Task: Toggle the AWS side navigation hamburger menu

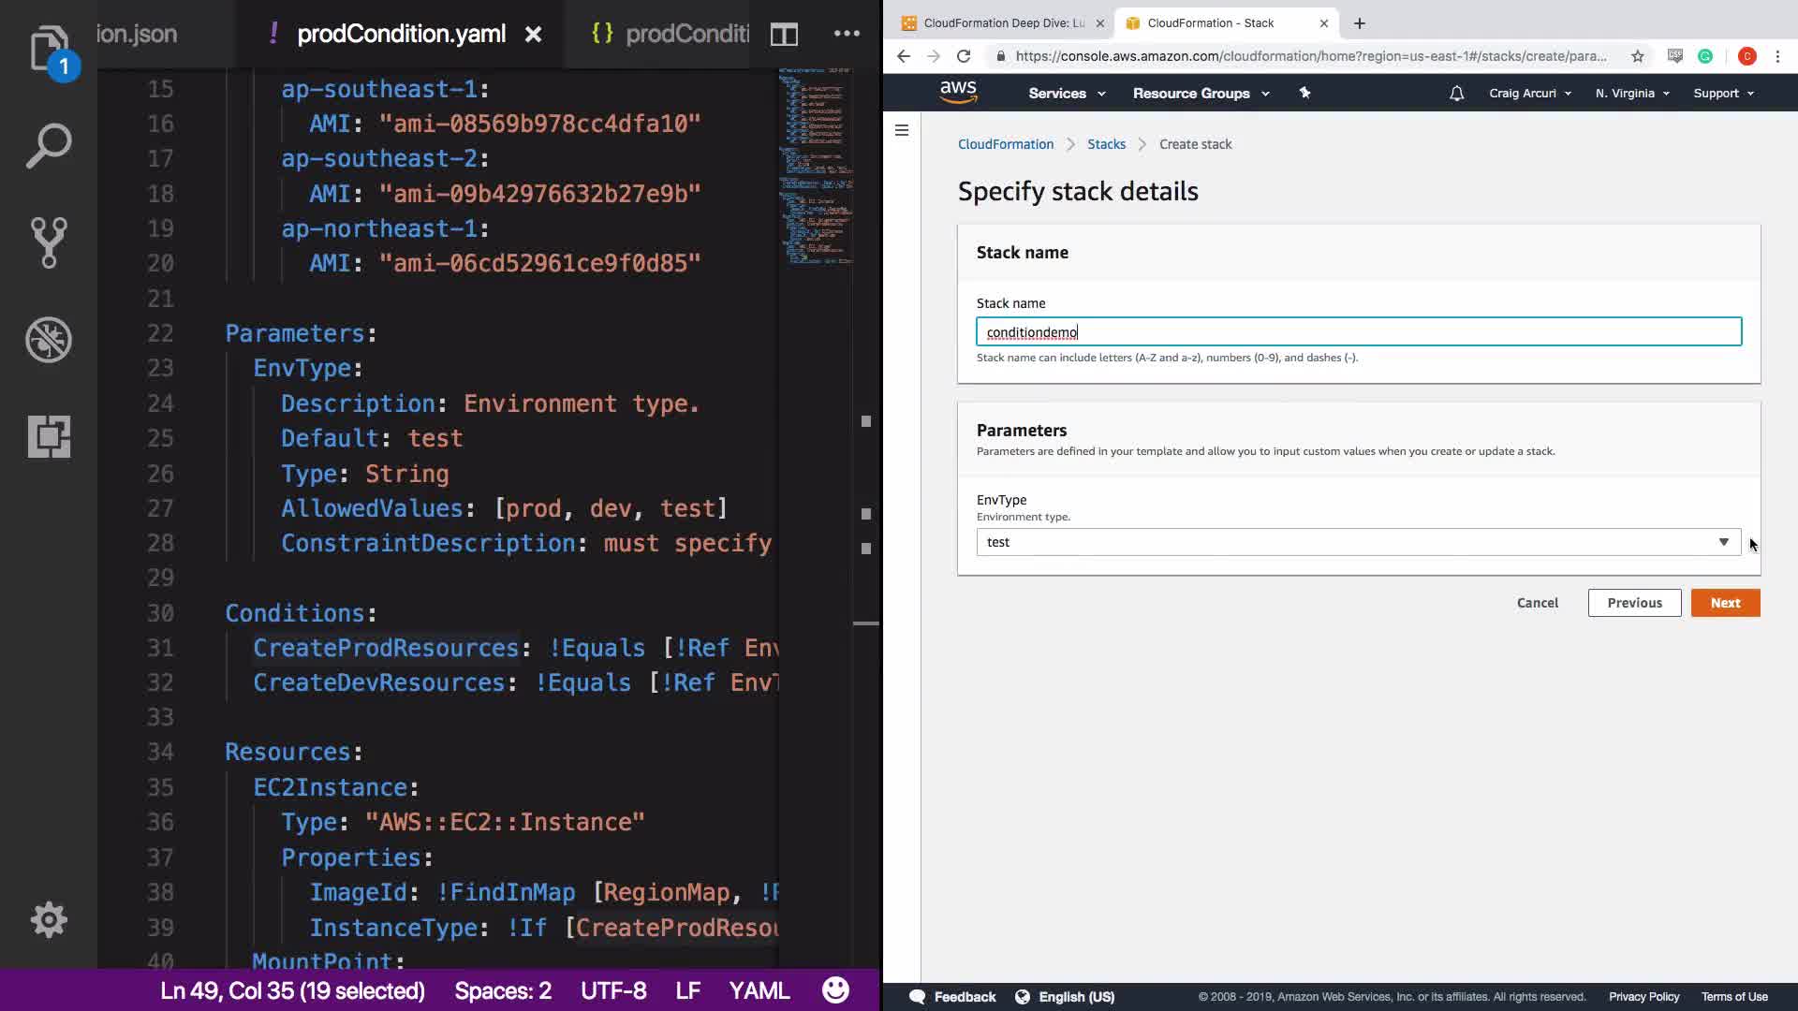Action: (902, 131)
